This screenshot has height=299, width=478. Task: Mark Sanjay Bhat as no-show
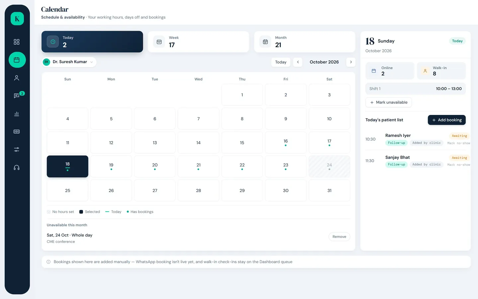pyautogui.click(x=459, y=165)
